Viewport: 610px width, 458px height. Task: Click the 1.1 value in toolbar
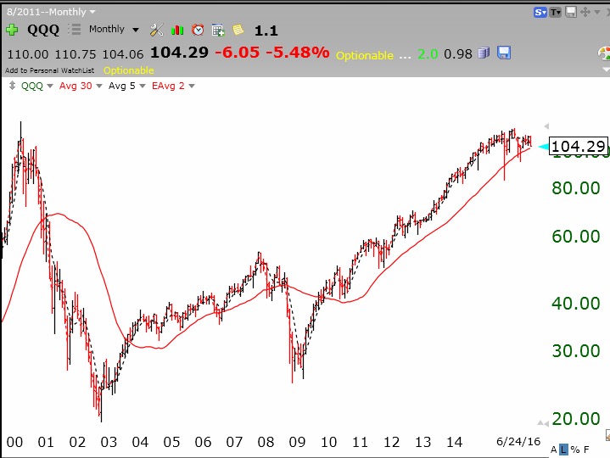point(266,31)
